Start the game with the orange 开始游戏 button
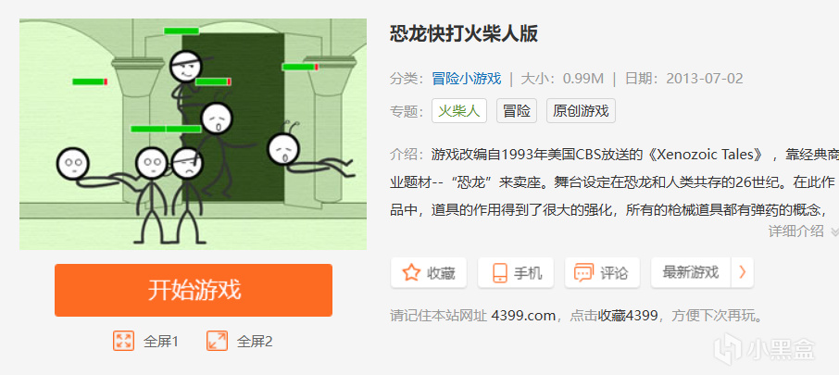 (x=194, y=290)
